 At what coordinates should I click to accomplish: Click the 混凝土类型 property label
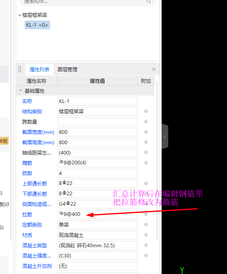(x=35, y=246)
